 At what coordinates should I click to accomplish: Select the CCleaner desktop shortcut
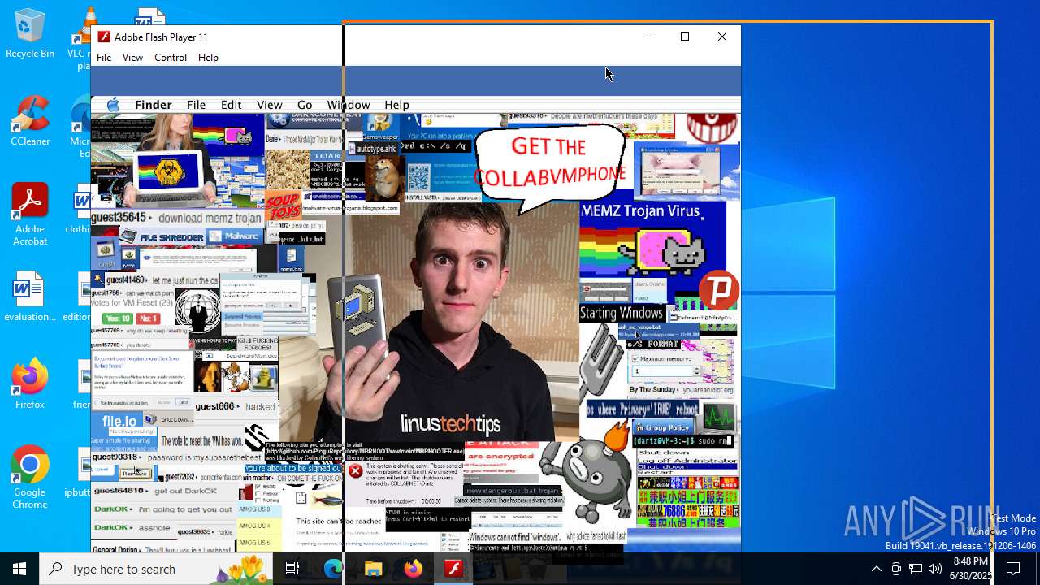coord(30,122)
